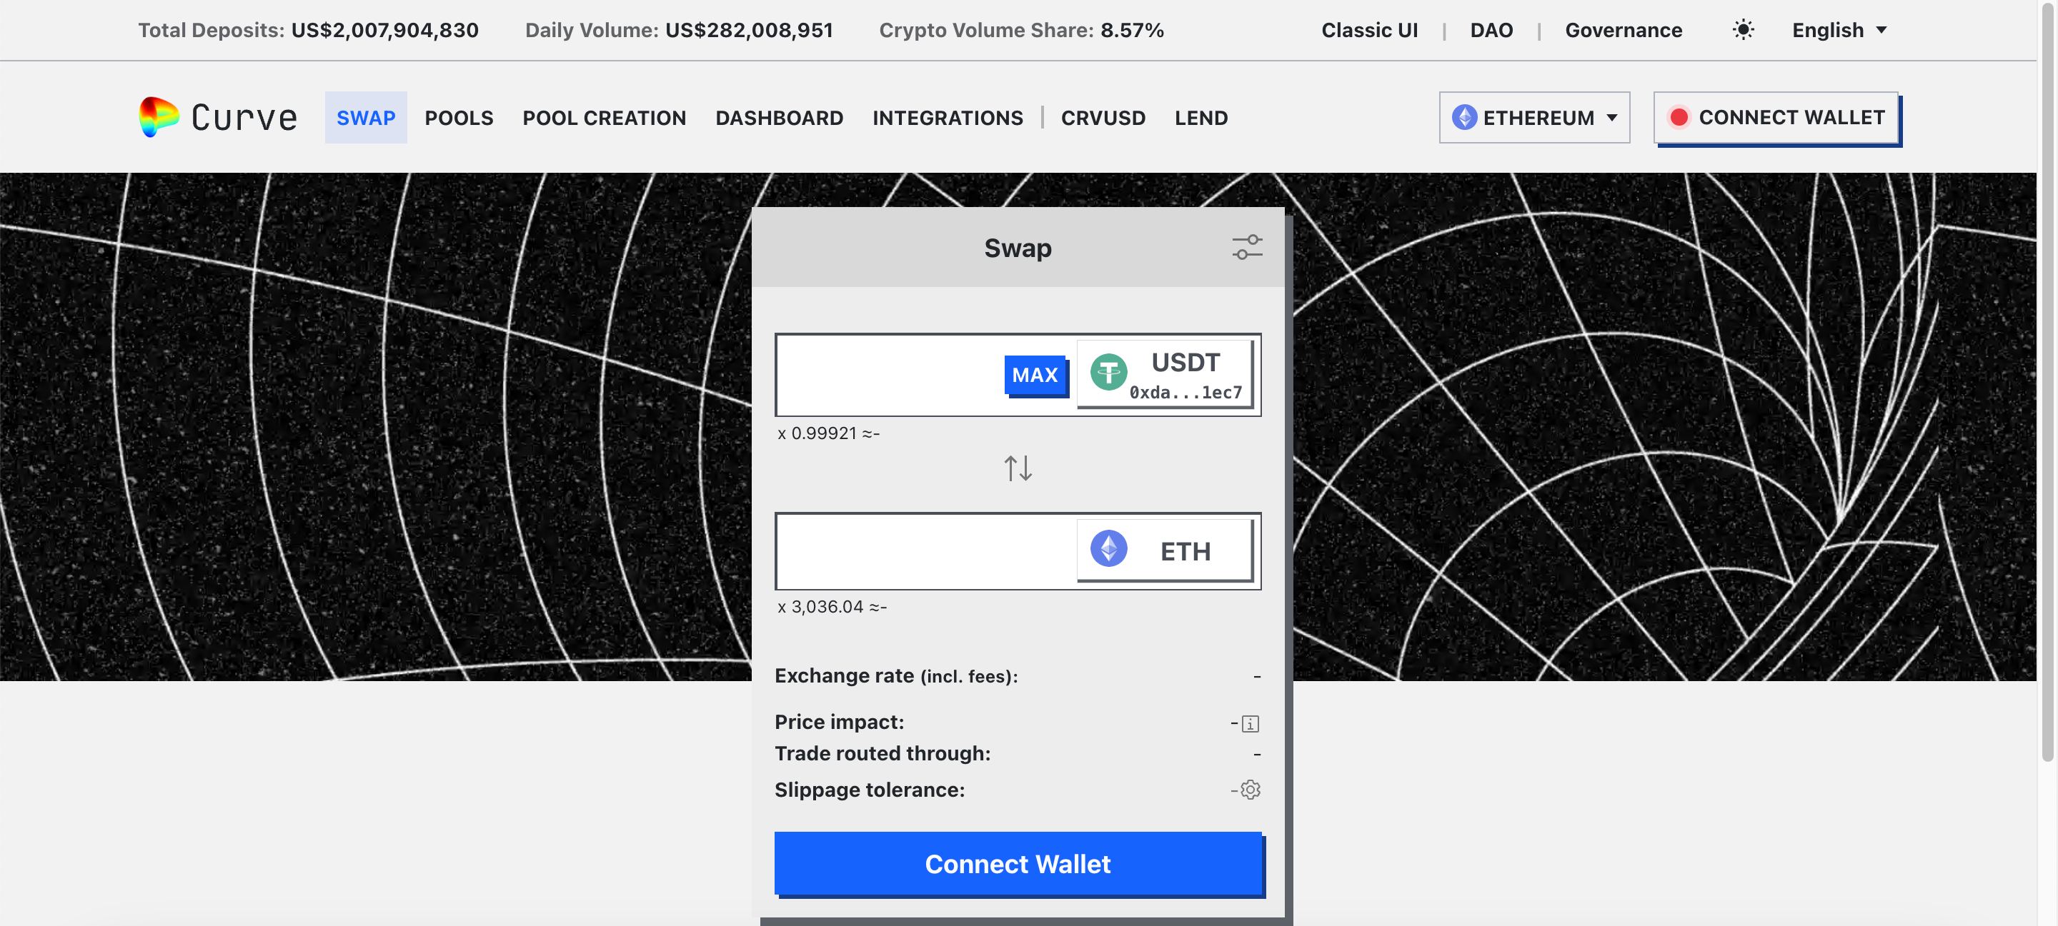Click the Classic UI link

pyautogui.click(x=1369, y=30)
